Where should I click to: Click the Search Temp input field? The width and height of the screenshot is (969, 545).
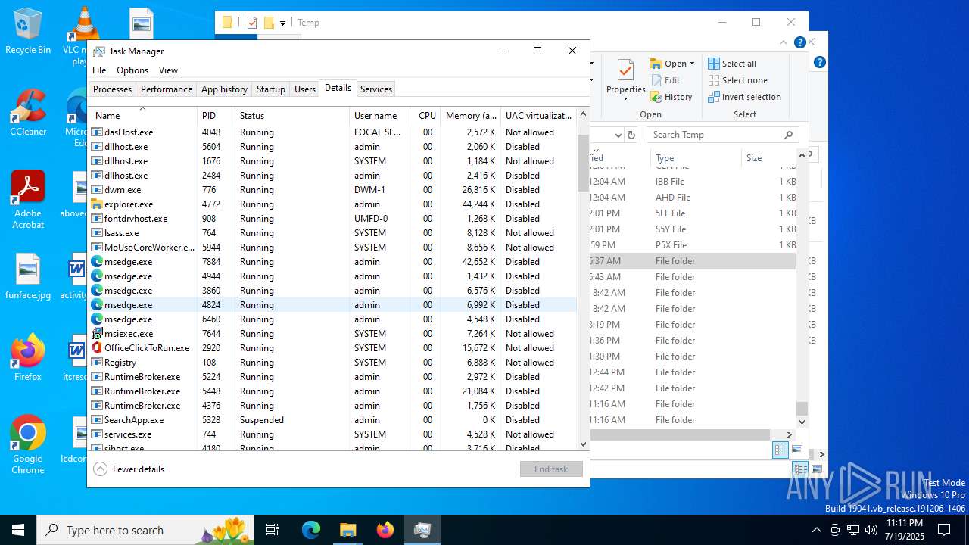(x=722, y=135)
